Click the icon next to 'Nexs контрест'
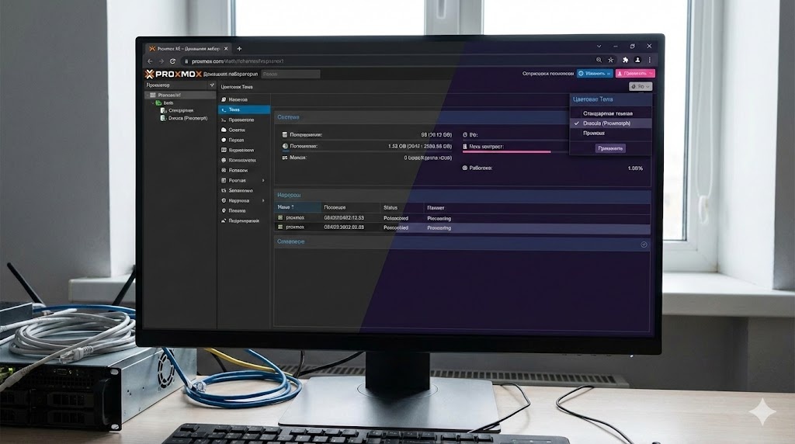The height and width of the screenshot is (444, 795). pyautogui.click(x=465, y=147)
